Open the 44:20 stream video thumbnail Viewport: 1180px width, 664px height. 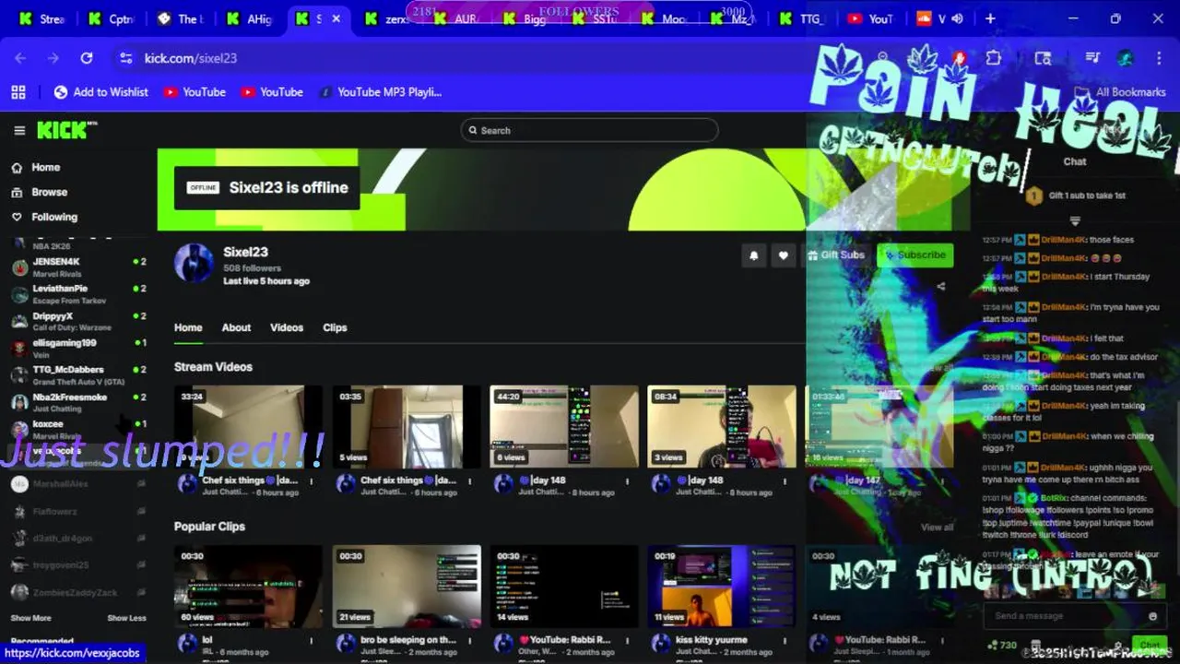pyautogui.click(x=564, y=427)
